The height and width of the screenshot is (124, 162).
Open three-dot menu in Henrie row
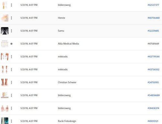tap(11, 18)
